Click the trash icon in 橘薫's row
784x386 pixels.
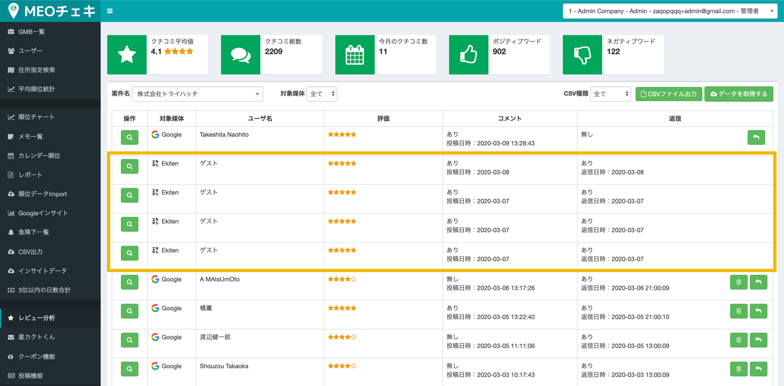(739, 311)
